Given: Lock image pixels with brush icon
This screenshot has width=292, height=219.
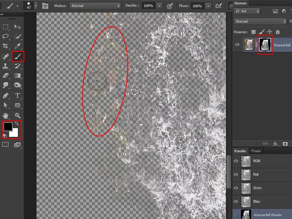Looking at the screenshot, I should click(x=262, y=32).
